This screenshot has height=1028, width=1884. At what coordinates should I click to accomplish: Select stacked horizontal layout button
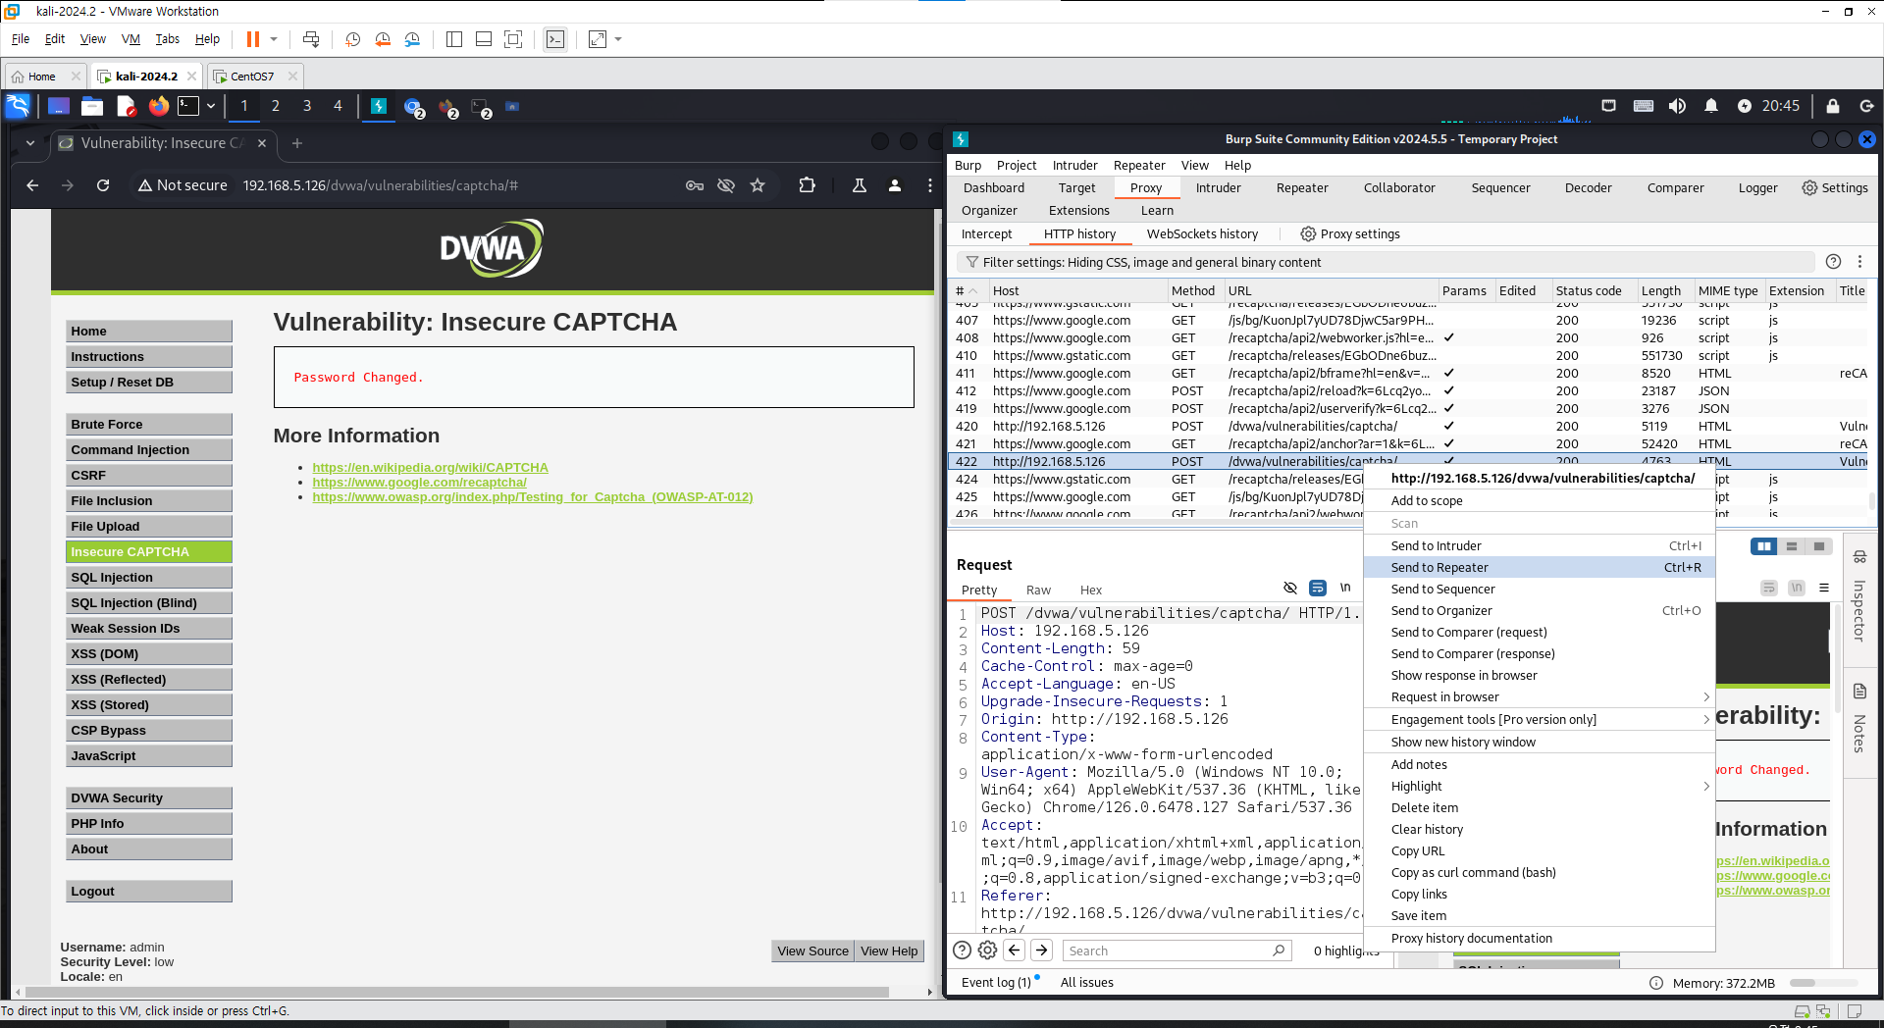1792,546
